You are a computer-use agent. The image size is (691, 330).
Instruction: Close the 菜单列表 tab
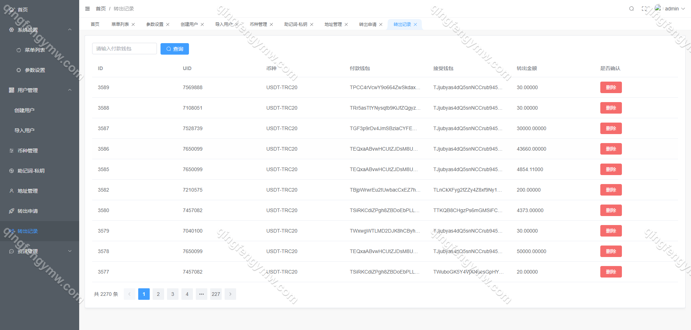[133, 24]
